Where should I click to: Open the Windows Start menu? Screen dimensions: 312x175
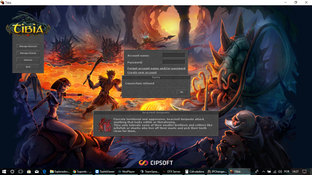pyautogui.click(x=4, y=172)
